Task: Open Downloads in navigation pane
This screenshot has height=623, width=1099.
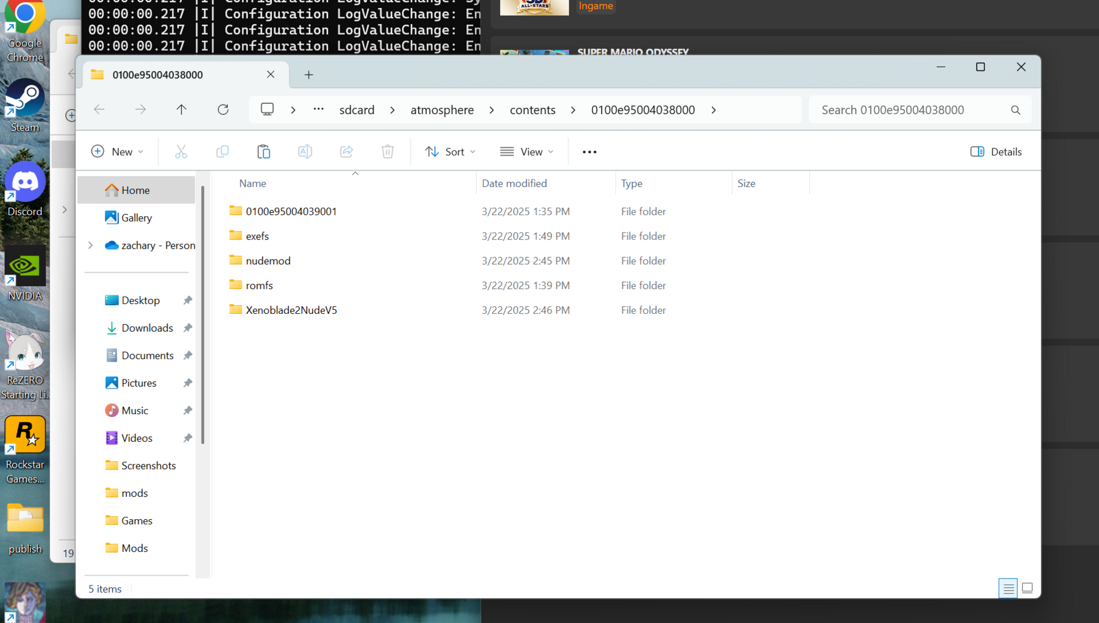Action: (x=147, y=328)
